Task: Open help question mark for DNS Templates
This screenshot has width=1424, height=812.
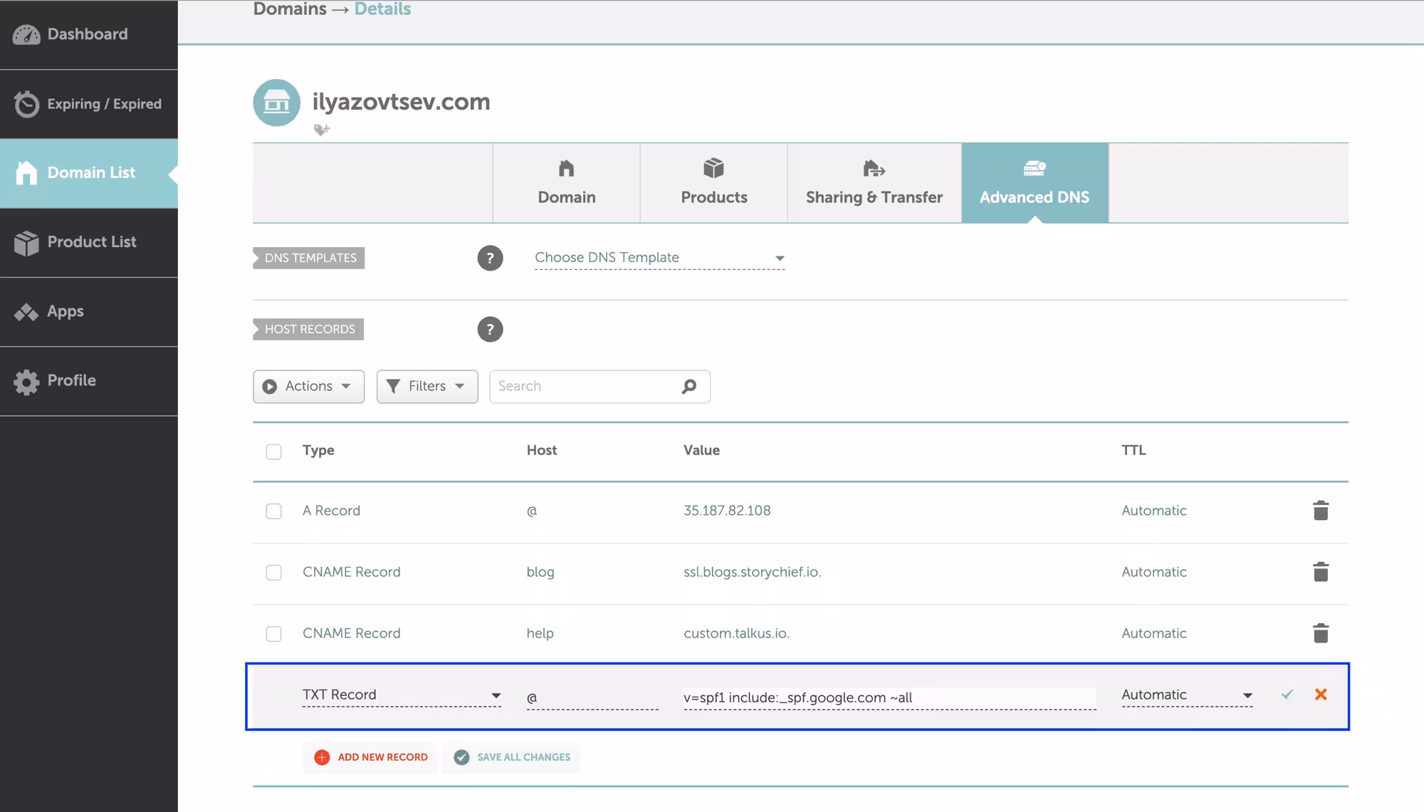Action: pyautogui.click(x=490, y=258)
